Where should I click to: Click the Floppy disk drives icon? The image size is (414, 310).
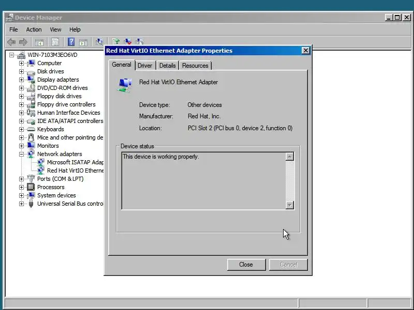pos(31,96)
